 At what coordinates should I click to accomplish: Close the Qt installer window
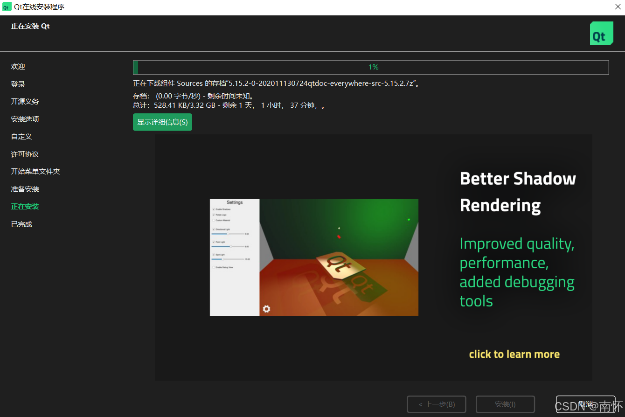tap(618, 7)
